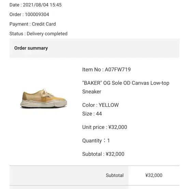Screen dimensions: 189x189
Task: Select the sneaker laces in the product image
Action: tap(46, 93)
